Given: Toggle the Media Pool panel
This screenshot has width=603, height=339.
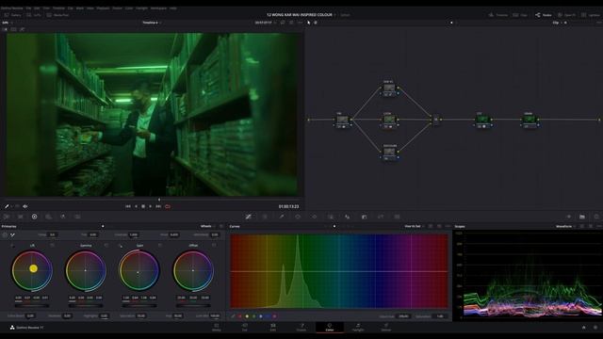Looking at the screenshot, I should (x=57, y=15).
